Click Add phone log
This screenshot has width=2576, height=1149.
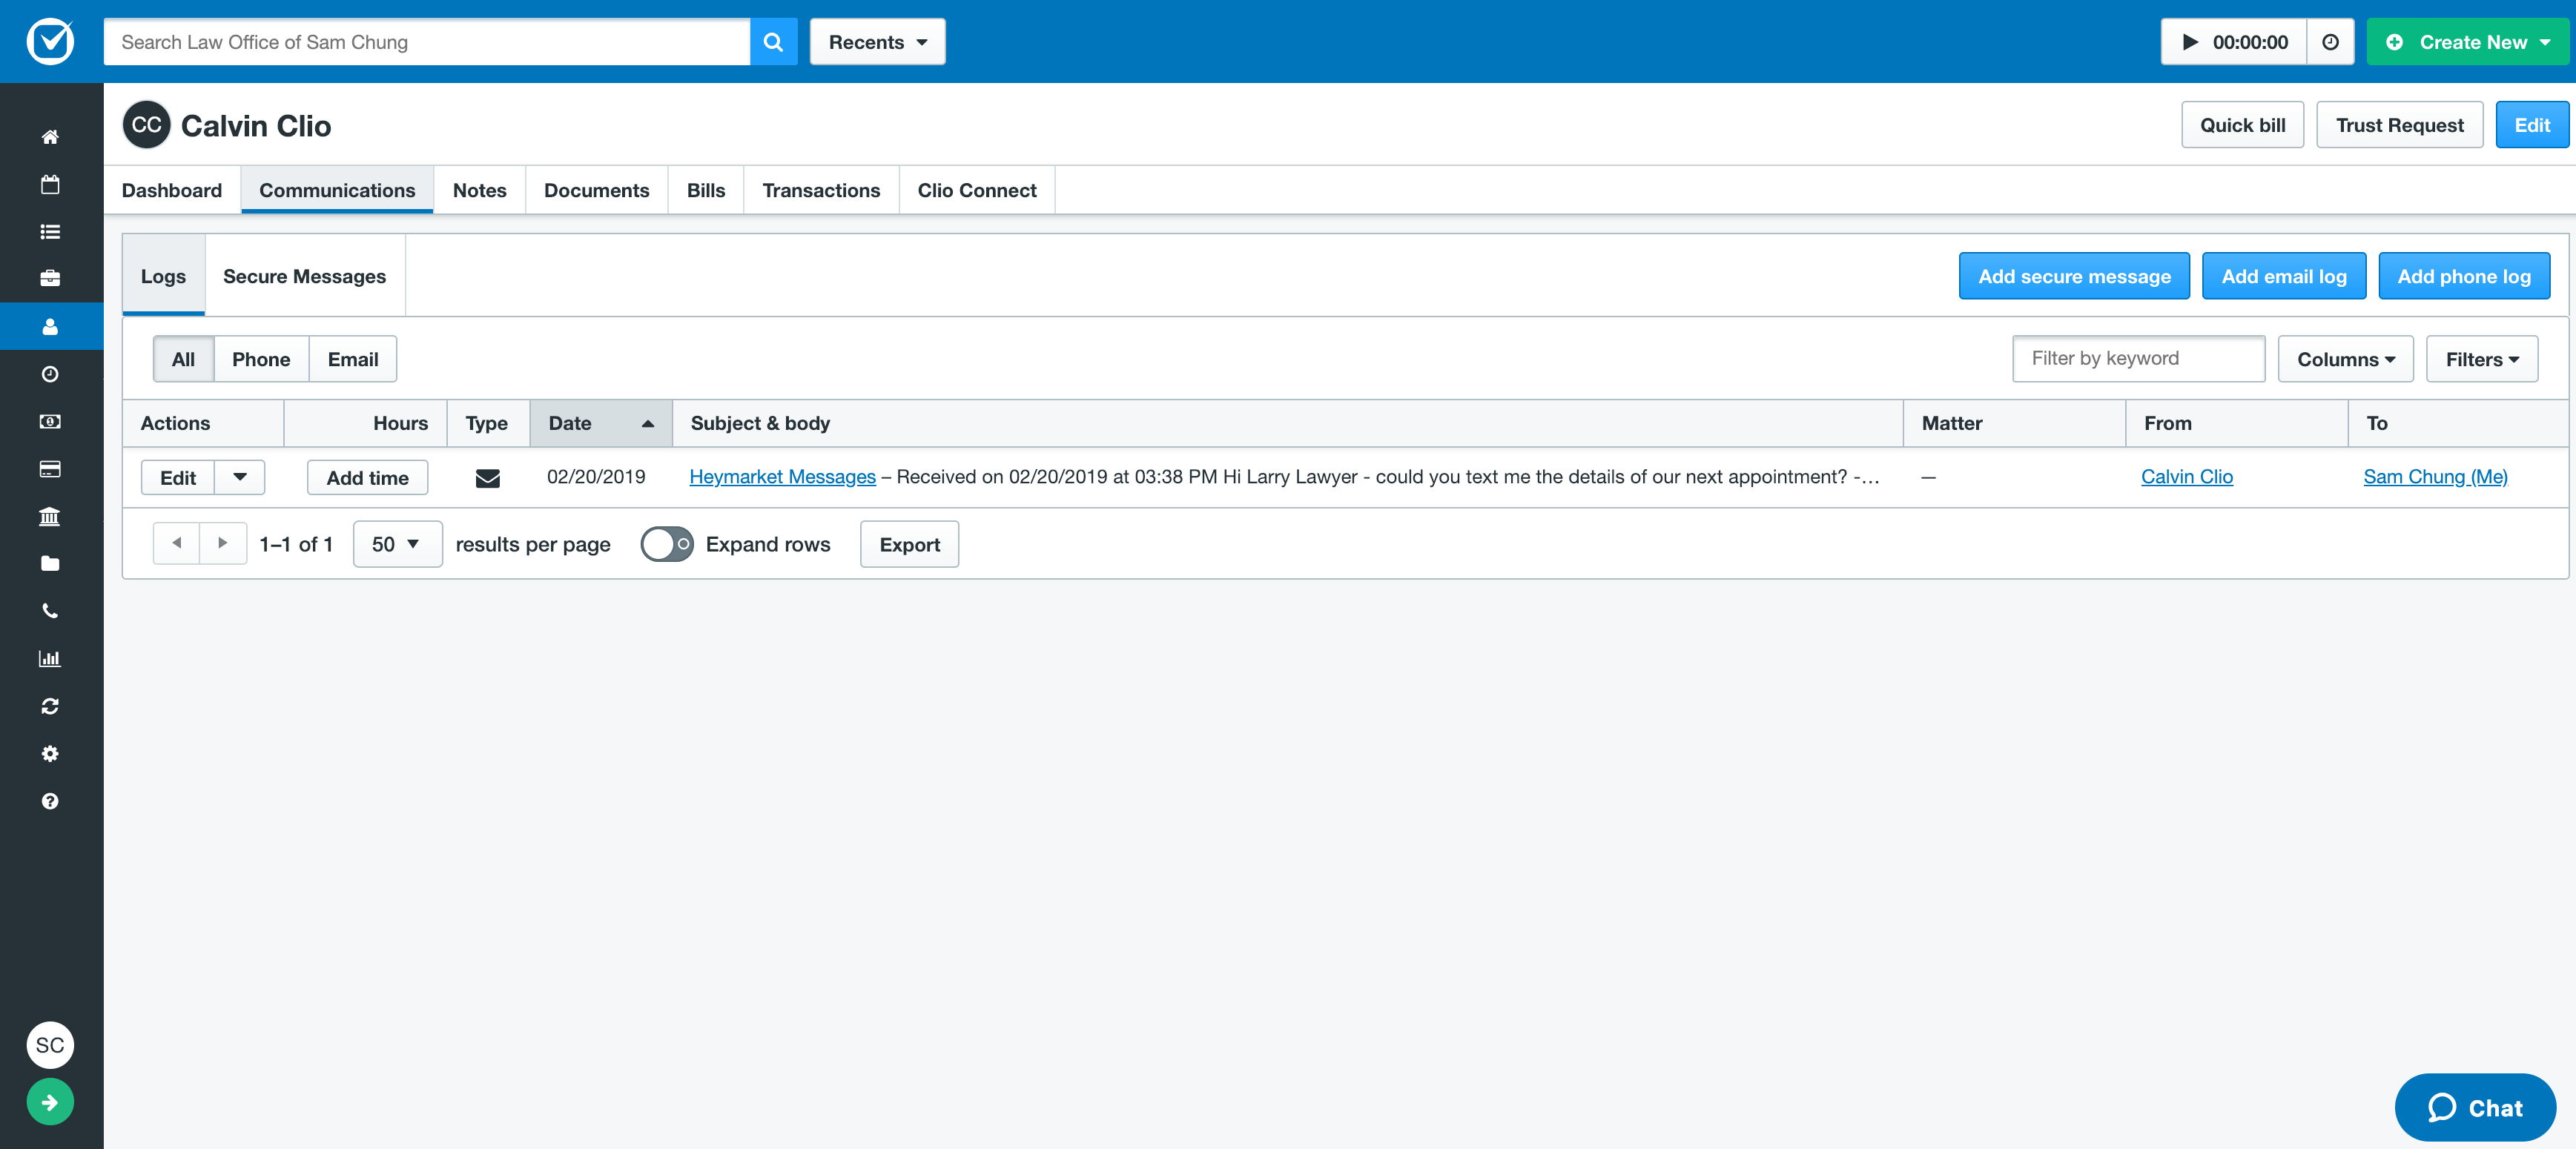(x=2464, y=276)
